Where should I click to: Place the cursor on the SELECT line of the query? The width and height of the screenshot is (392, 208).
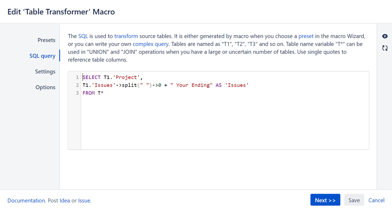click(x=113, y=77)
